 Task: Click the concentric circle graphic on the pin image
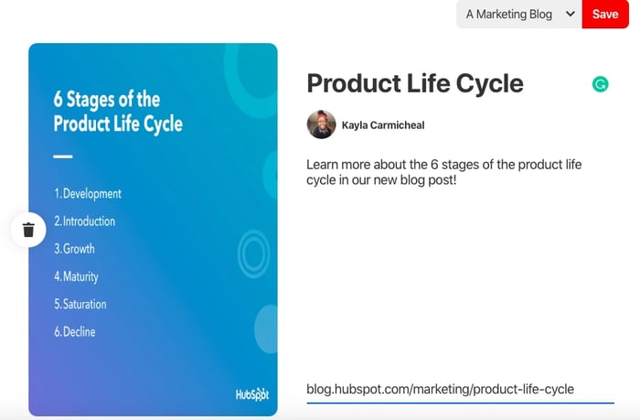coord(253,253)
